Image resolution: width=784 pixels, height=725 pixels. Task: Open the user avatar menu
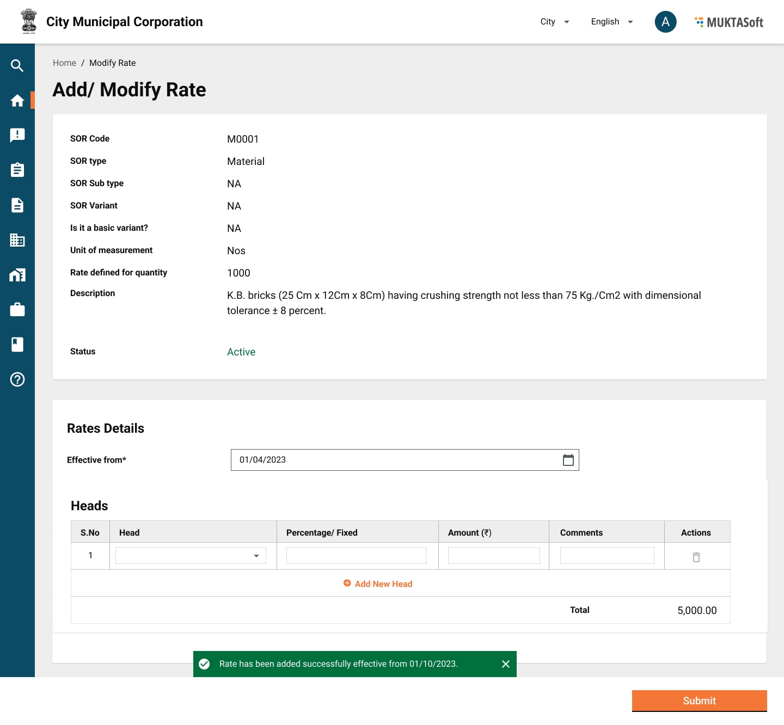(x=665, y=22)
